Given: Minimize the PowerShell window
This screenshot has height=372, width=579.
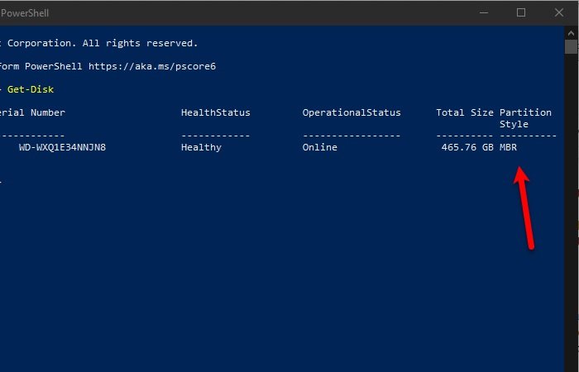Looking at the screenshot, I should tap(485, 12).
